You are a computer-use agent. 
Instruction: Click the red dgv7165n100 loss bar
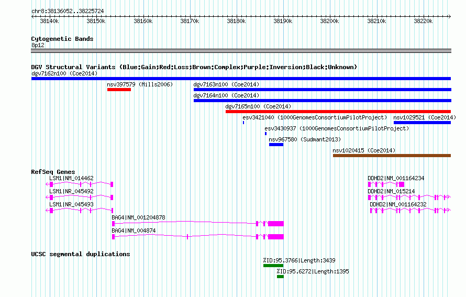point(338,112)
